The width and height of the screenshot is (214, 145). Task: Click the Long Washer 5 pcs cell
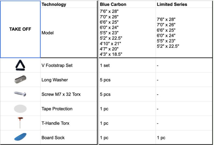pos(127,80)
